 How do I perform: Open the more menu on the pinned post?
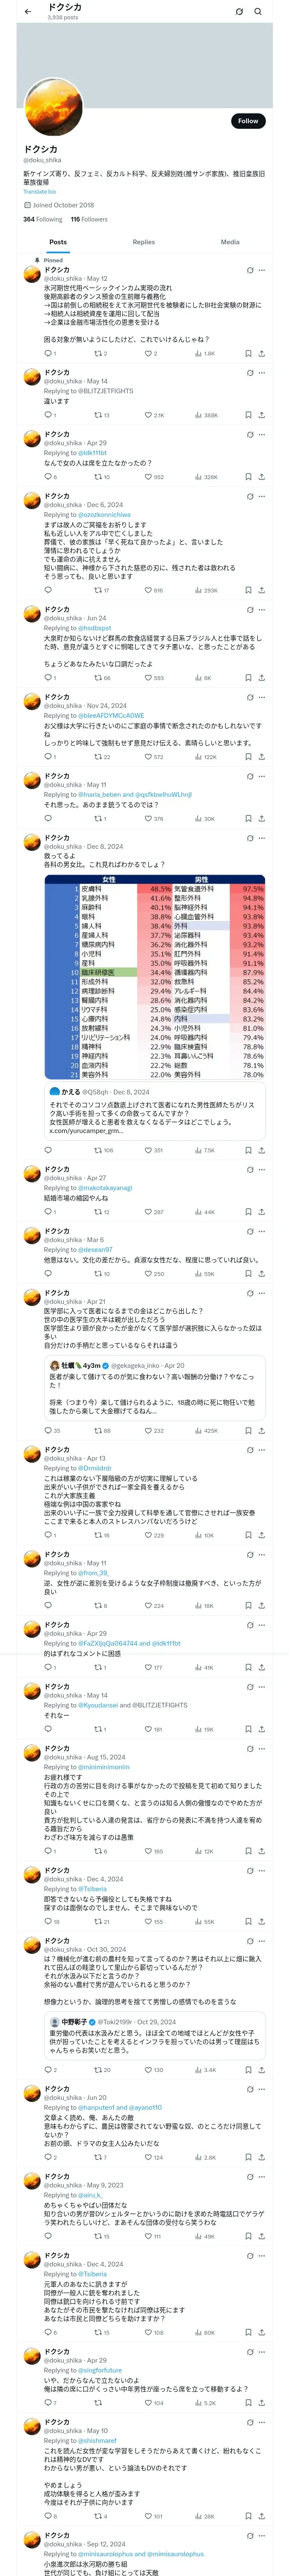[x=262, y=270]
